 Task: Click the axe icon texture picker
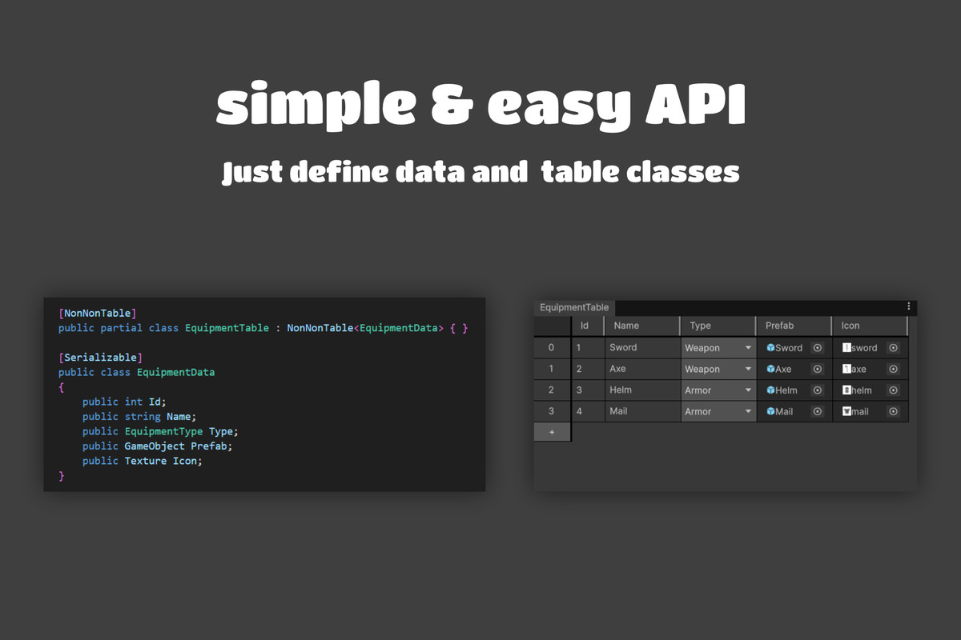click(894, 369)
